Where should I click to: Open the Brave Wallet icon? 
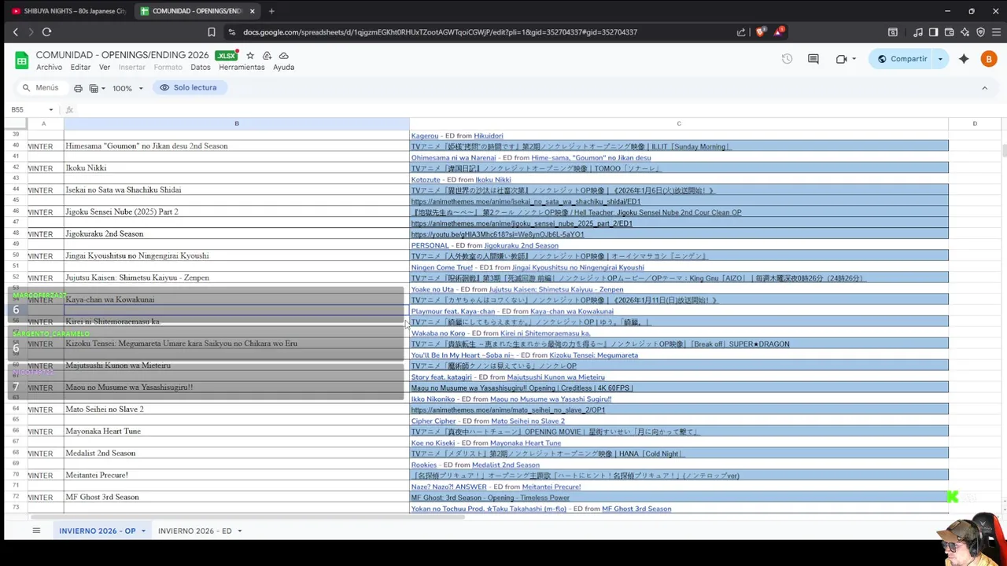pyautogui.click(x=949, y=32)
